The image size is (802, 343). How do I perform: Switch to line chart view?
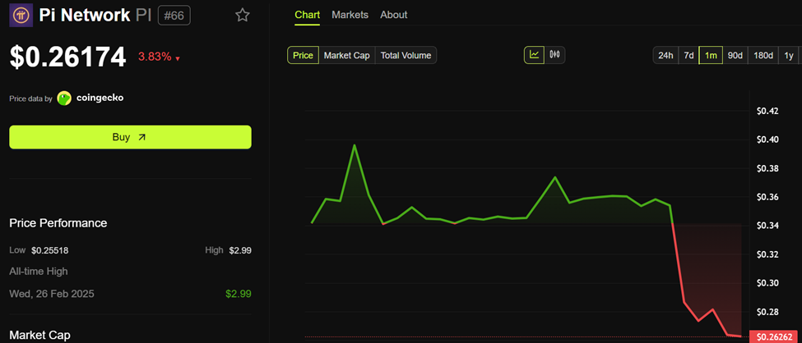(x=535, y=55)
